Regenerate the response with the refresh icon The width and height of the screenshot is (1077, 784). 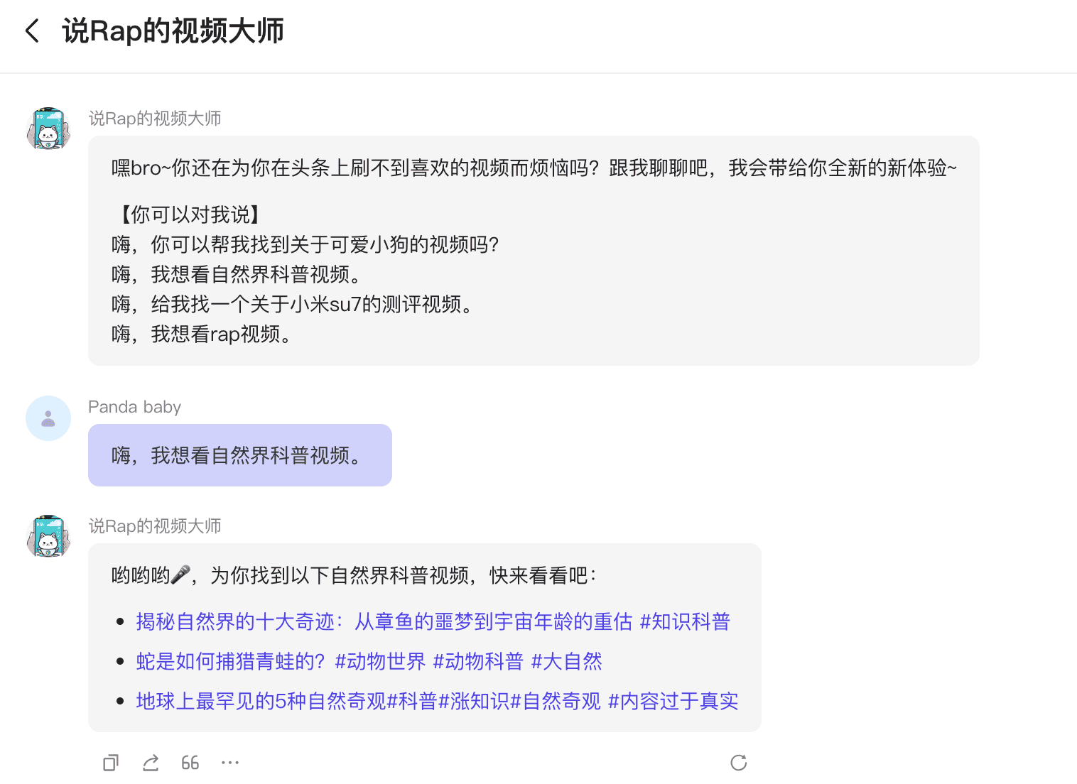pos(739,763)
